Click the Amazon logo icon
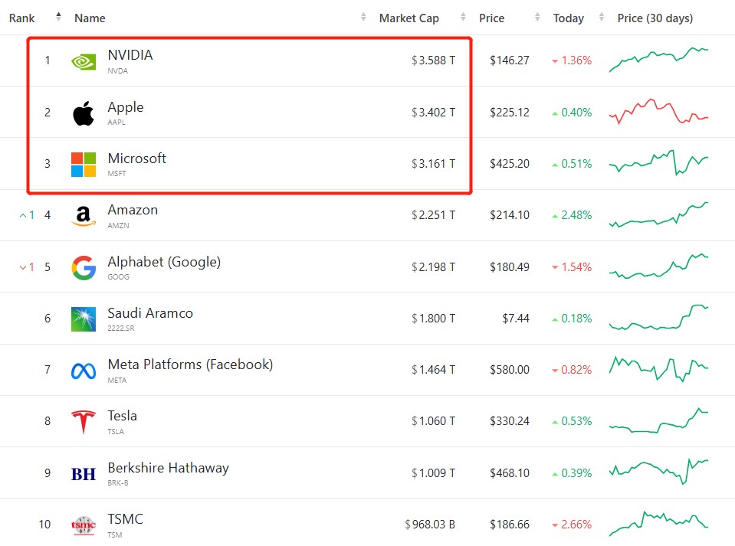735x546 pixels. [84, 216]
